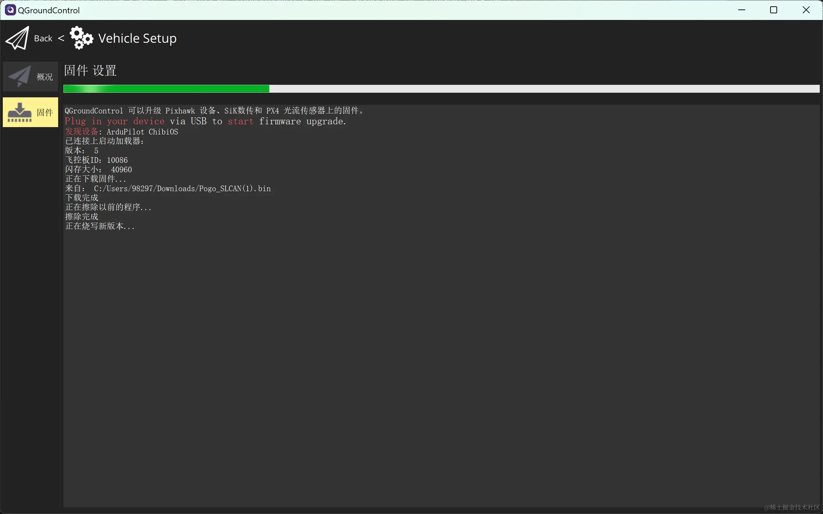
Task: Click the '<' chevron beside Back
Action: tap(61, 38)
